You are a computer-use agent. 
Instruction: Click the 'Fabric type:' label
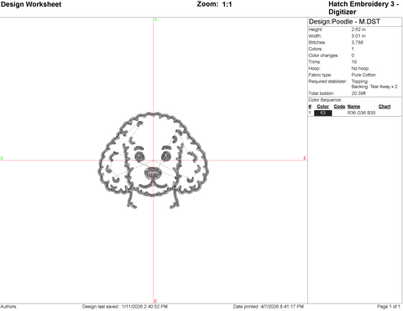pyautogui.click(x=320, y=75)
